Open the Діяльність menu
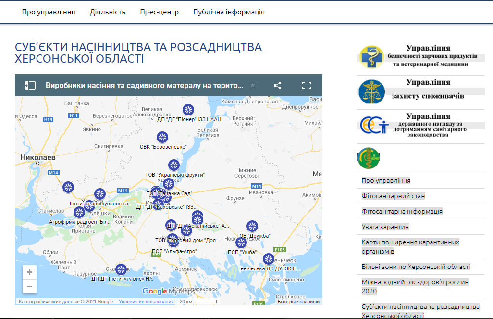The width and height of the screenshot is (493, 319). click(108, 12)
